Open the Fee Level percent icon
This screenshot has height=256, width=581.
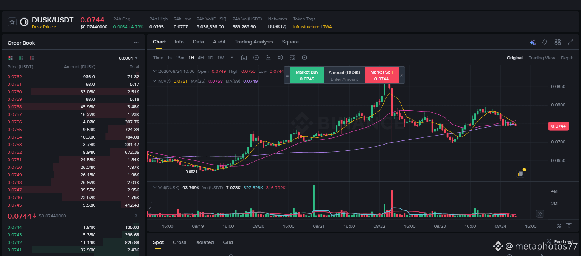click(x=549, y=241)
